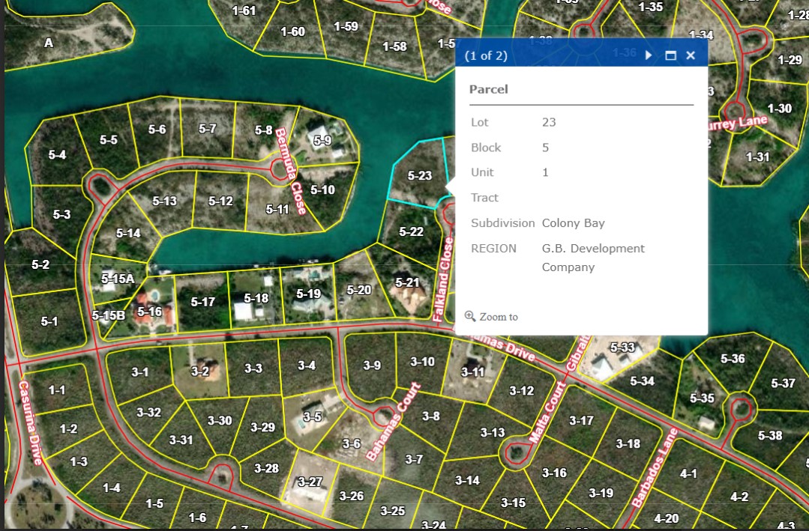Select parcel 3-10 on the map
809x531 pixels.
(x=422, y=362)
